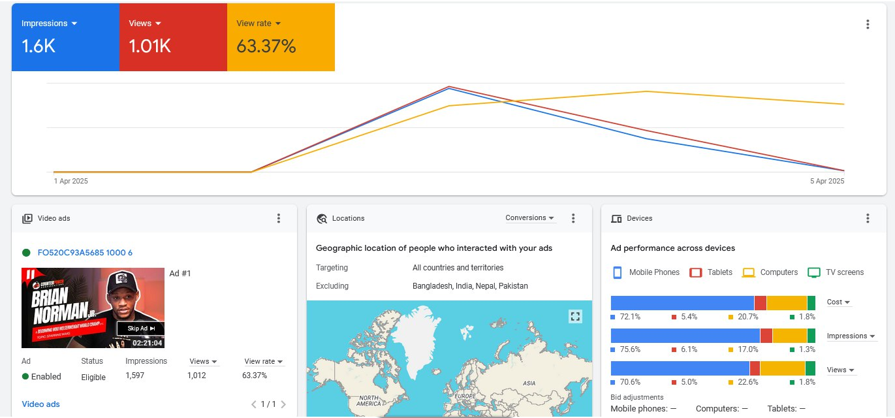The width and height of the screenshot is (895, 418).
Task: Open the Views dropdown beside device bar
Action: pos(841,370)
